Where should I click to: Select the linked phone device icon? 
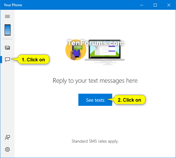tap(7, 30)
